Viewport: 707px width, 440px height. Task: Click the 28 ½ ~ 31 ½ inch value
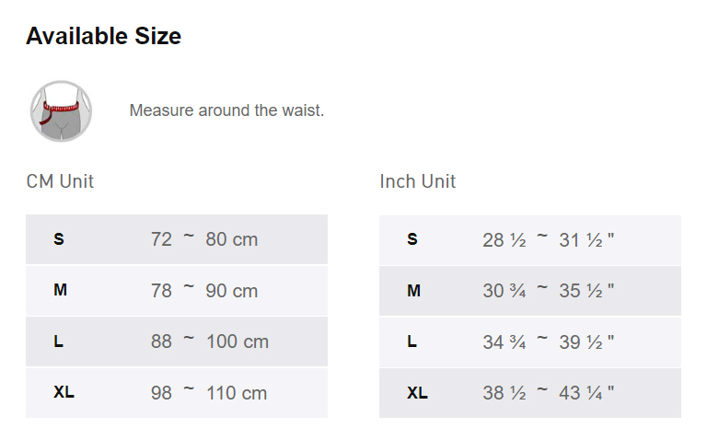[549, 240]
